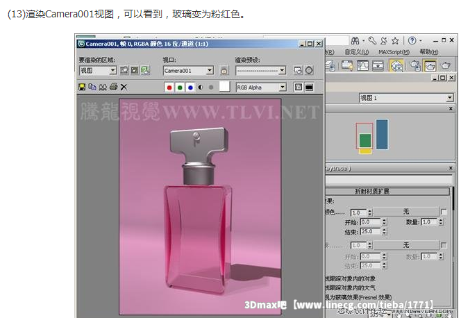Screen dimensions: 461x318
Task: Click the auto region selected icon
Action: click(135, 70)
